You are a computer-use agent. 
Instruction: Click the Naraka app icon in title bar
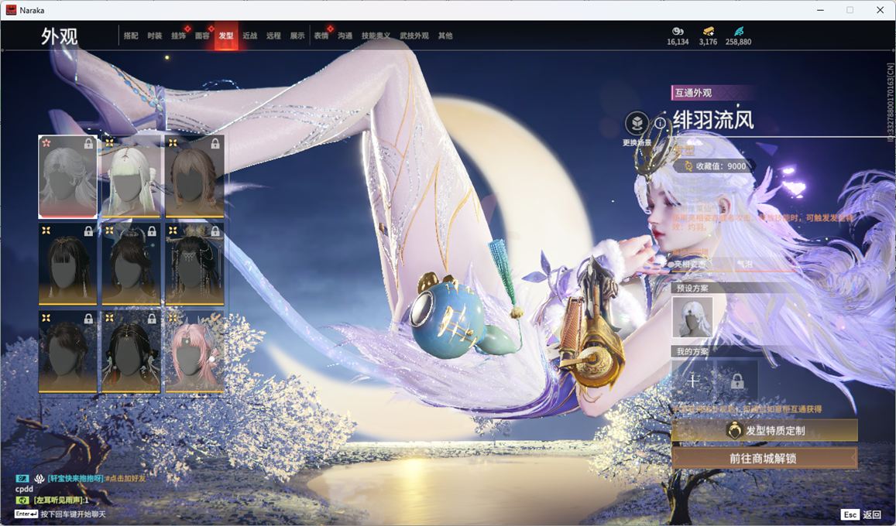pyautogui.click(x=11, y=10)
